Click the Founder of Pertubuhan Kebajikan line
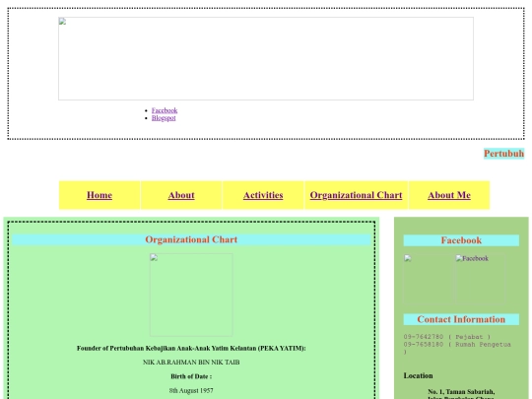The width and height of the screenshot is (532, 399). click(191, 348)
